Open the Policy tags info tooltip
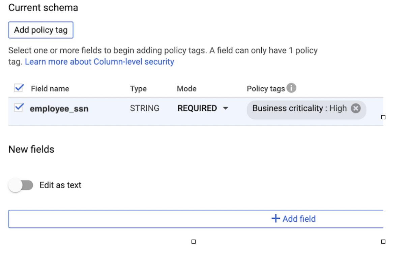This screenshot has width=408, height=254. pyautogui.click(x=292, y=88)
